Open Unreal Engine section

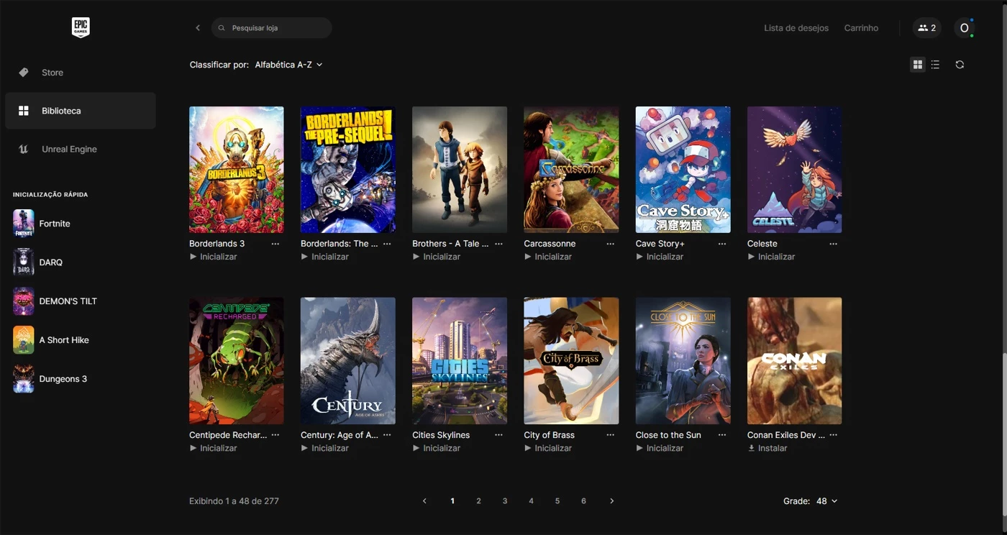point(81,149)
